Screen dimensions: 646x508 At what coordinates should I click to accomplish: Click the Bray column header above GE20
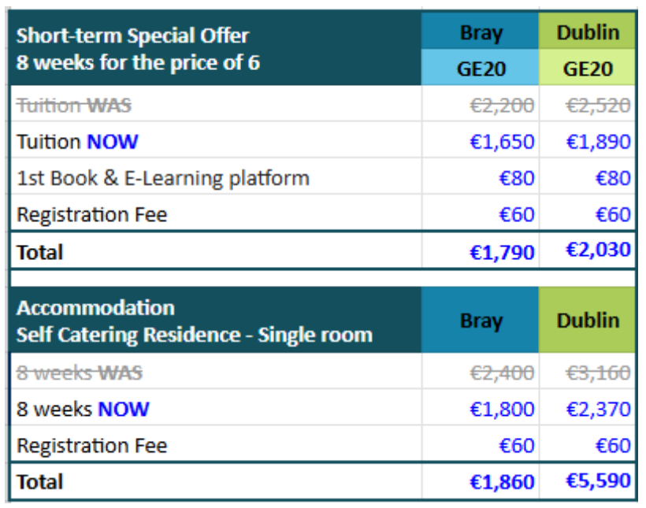481,33
